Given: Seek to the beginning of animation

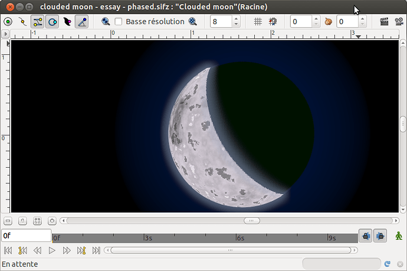Looking at the screenshot, I should tap(8, 250).
